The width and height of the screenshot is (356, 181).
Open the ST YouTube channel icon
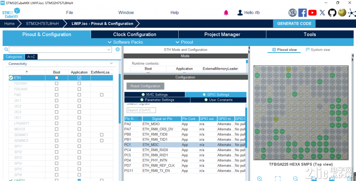pyautogui.click(x=312, y=13)
